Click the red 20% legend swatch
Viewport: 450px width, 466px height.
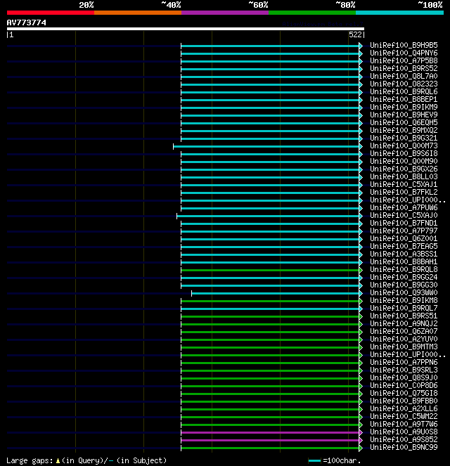point(51,13)
